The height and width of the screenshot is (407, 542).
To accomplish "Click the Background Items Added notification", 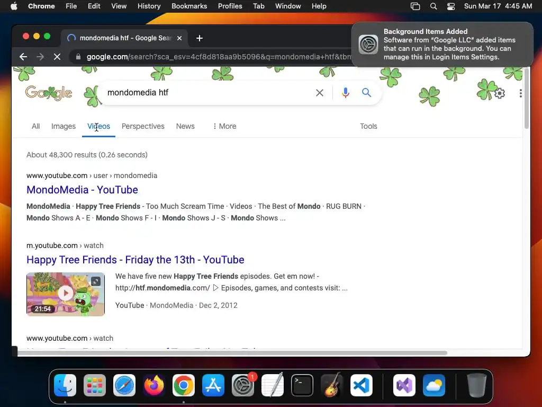I will pos(442,45).
